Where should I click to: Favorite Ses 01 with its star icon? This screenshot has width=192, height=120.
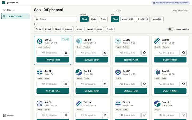(66, 53)
